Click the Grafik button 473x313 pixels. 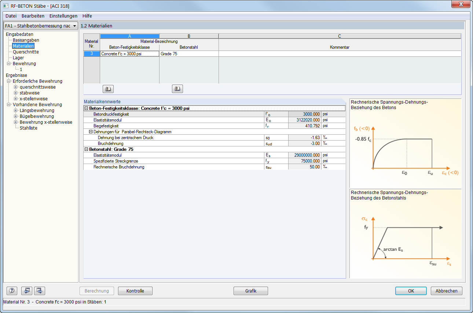point(251,291)
